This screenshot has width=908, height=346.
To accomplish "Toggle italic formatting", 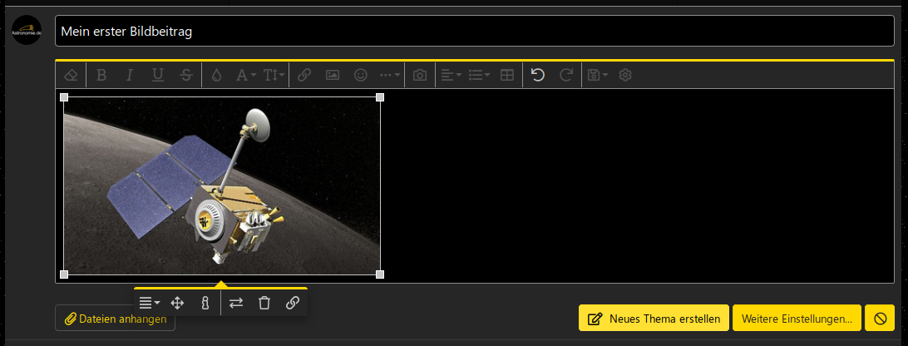I will (x=130, y=75).
